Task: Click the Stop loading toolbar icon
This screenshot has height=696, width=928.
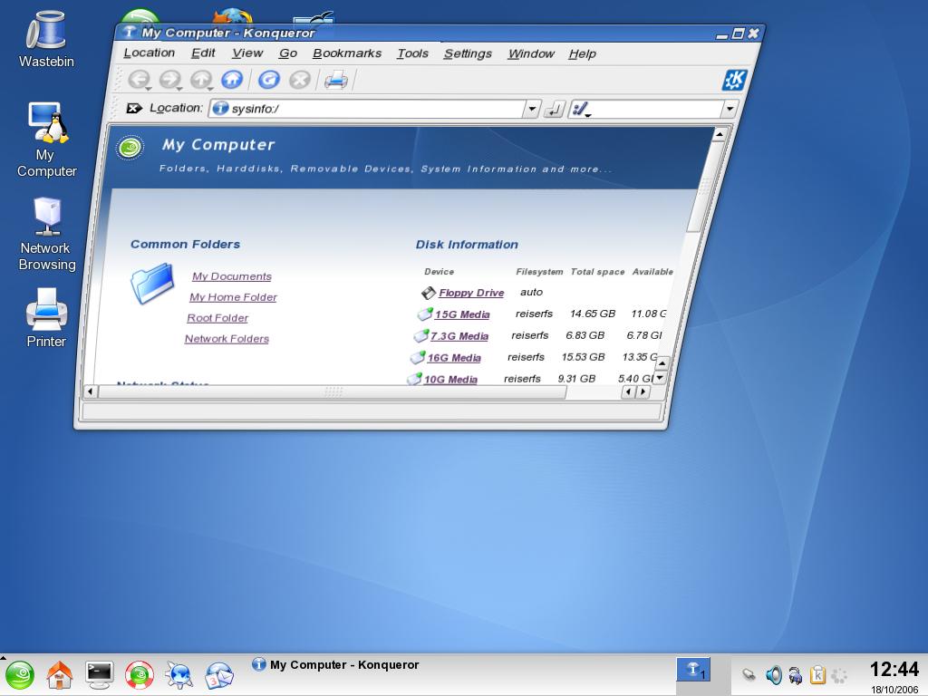Action: (300, 80)
